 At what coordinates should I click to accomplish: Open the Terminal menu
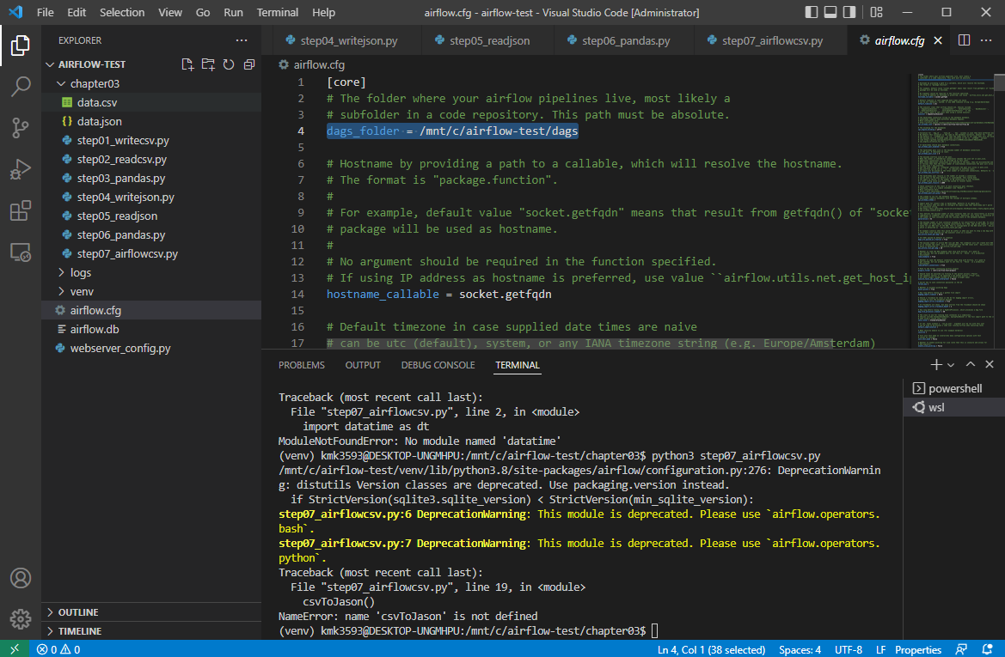pyautogui.click(x=276, y=12)
